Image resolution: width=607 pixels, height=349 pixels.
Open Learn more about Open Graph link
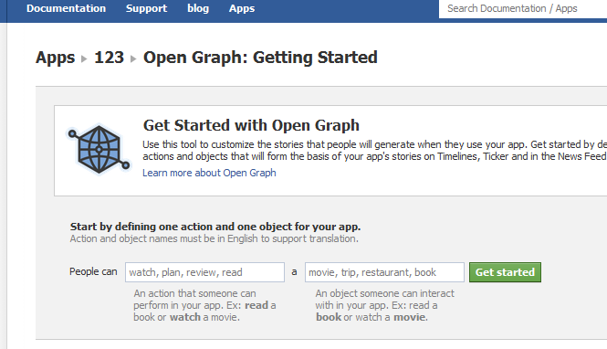[x=209, y=173]
